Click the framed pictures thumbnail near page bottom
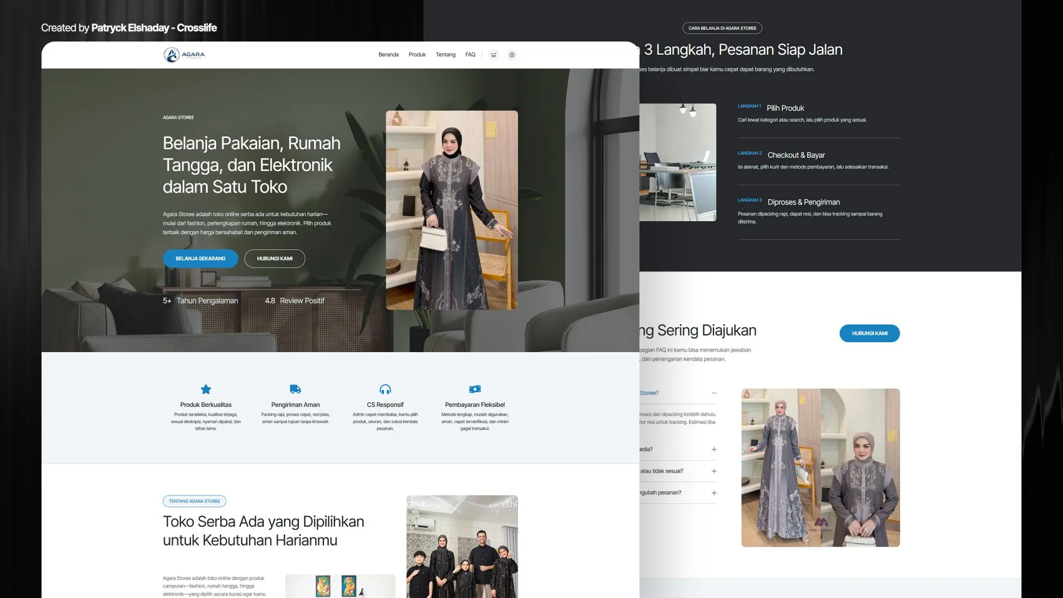This screenshot has width=1063, height=598. click(x=340, y=586)
